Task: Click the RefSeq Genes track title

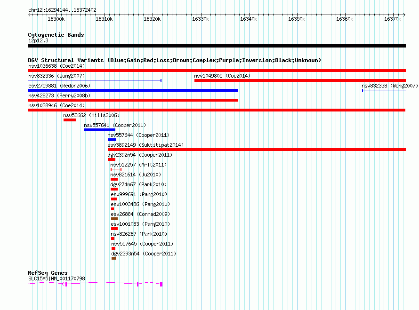Action: pyautogui.click(x=48, y=273)
